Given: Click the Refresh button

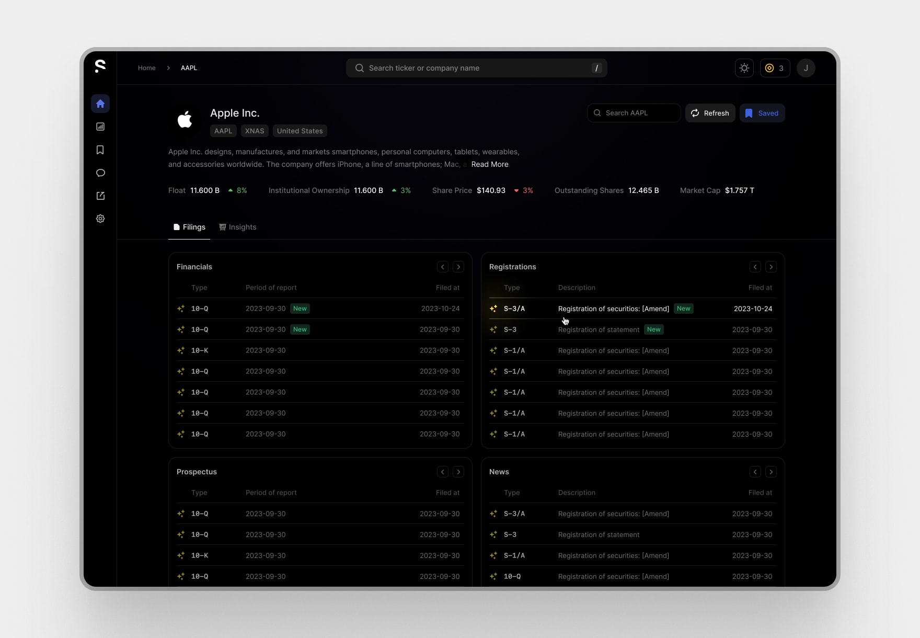Looking at the screenshot, I should pyautogui.click(x=710, y=113).
